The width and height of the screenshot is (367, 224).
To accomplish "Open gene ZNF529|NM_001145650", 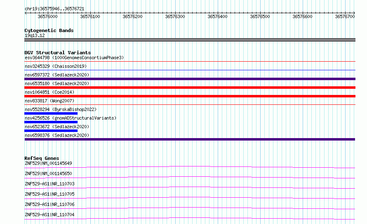I will pos(48,173).
